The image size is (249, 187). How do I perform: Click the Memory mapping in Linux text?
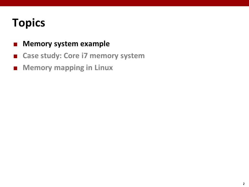click(68, 68)
